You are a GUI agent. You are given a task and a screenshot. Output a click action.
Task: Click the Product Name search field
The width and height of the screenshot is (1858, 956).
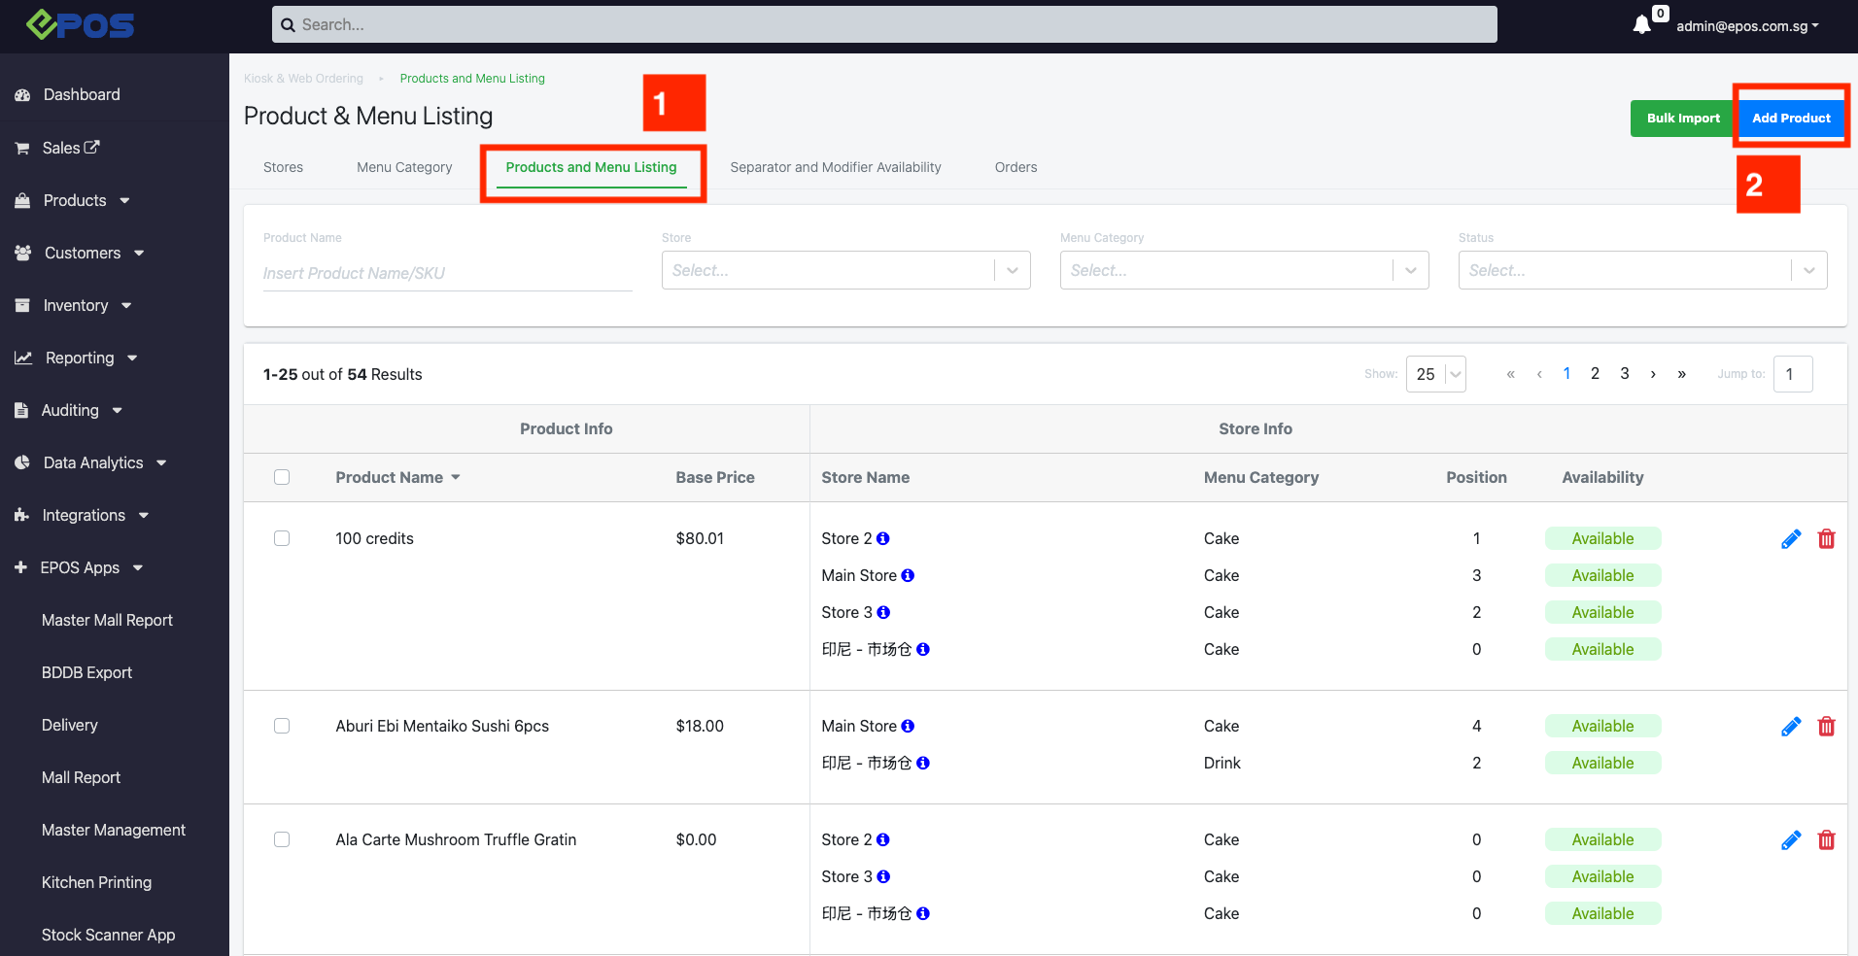pos(447,273)
